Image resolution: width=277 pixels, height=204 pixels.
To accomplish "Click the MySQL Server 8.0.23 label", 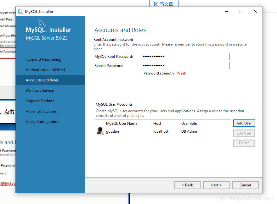I will point(47,38).
